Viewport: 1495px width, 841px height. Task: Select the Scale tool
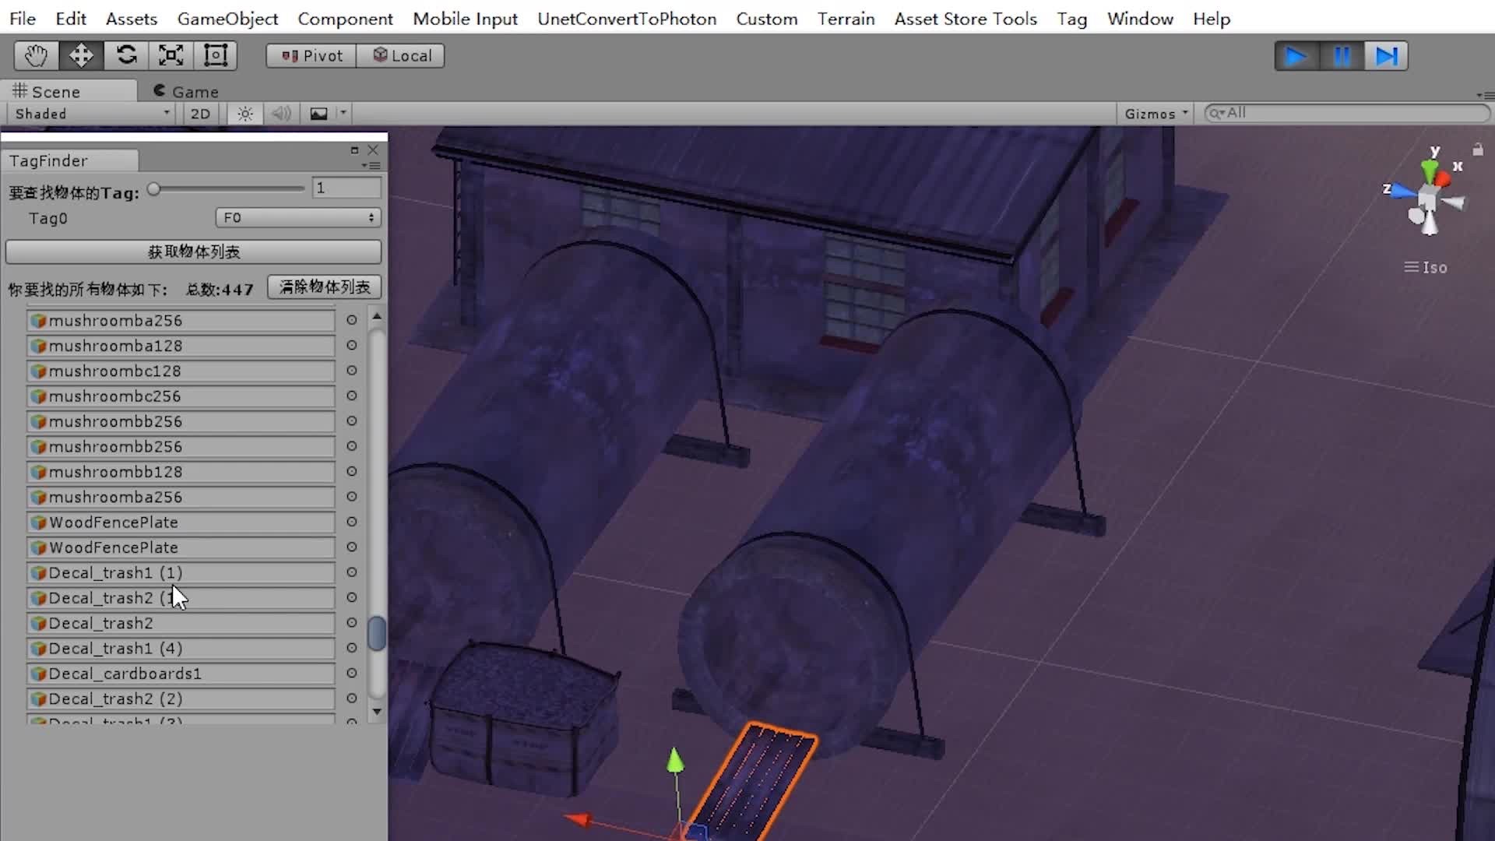coord(171,55)
